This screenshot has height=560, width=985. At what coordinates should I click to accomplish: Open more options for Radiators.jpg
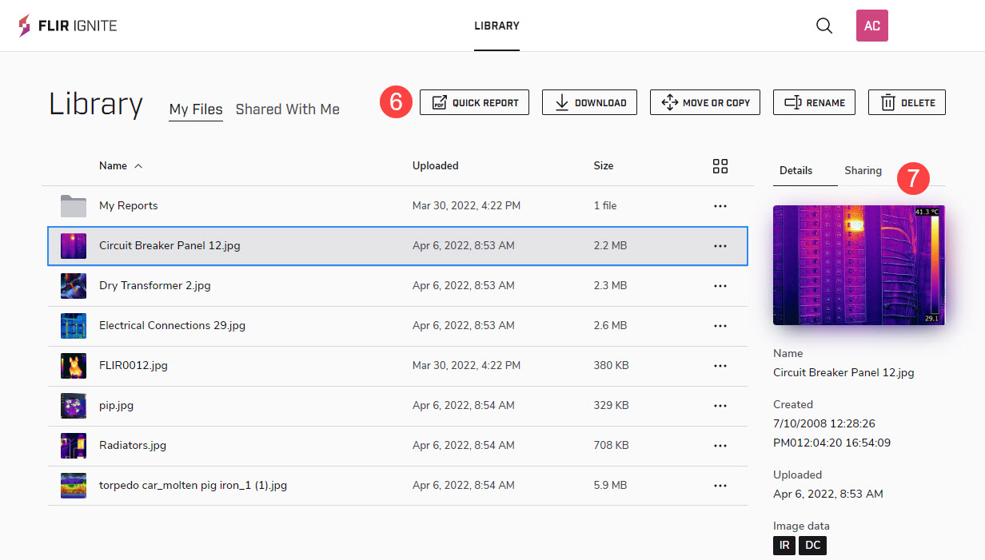click(x=720, y=446)
